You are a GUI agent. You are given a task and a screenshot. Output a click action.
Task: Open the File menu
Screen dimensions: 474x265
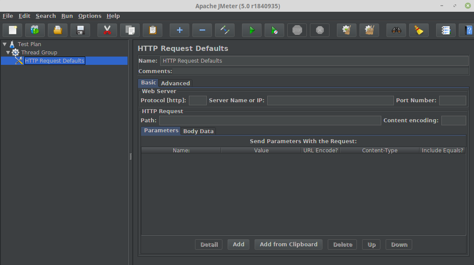click(8, 16)
